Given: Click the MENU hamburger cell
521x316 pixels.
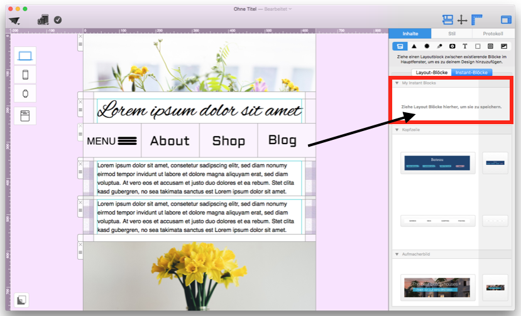Looking at the screenshot, I should click(112, 141).
